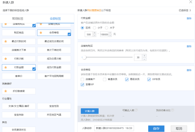Viewport: 195px width, 132px height.
Task: Uncheck the 高级会员 checkbox
Action: 127,79
